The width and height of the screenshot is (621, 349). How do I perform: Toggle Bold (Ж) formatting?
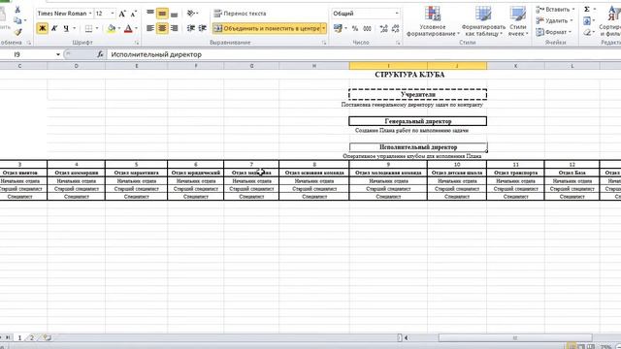click(42, 28)
